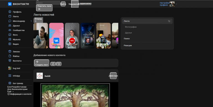The height and width of the screenshot is (107, 213).
Task: Open the БОРЩ story thumbnail
Action: (x=72, y=36)
